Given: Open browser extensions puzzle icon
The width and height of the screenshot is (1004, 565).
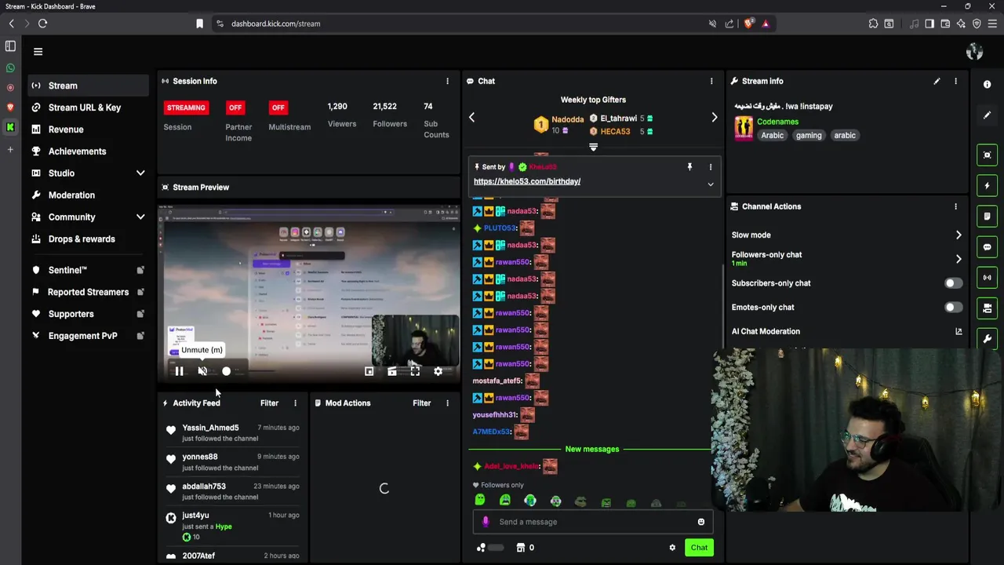Looking at the screenshot, I should point(873,24).
